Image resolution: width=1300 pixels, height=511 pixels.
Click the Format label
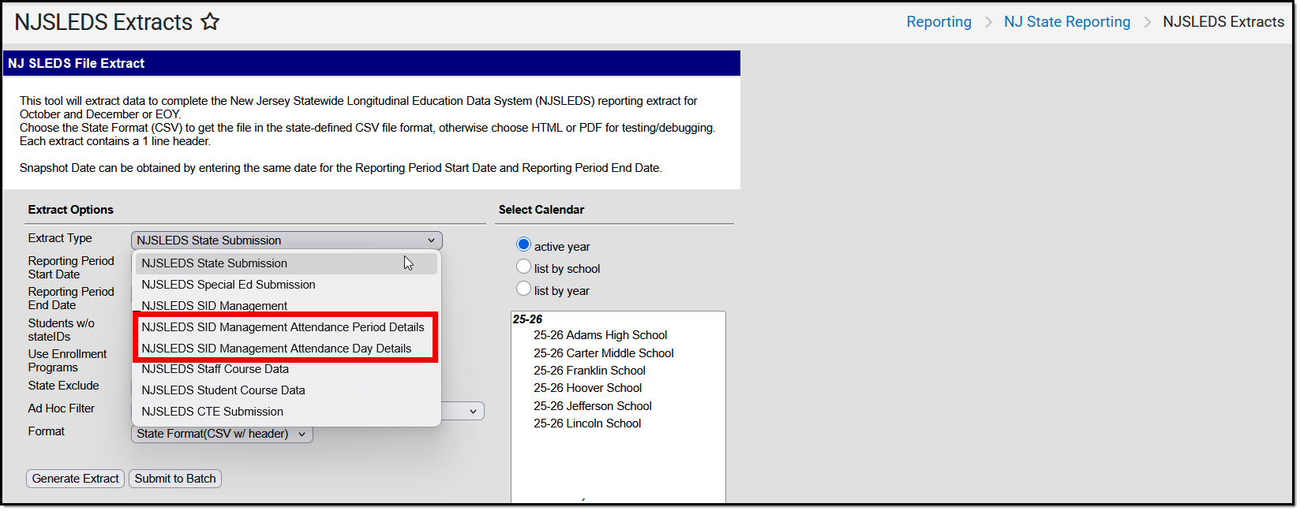coord(47,431)
